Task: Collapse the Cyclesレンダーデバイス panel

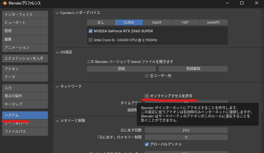Action: coord(57,13)
